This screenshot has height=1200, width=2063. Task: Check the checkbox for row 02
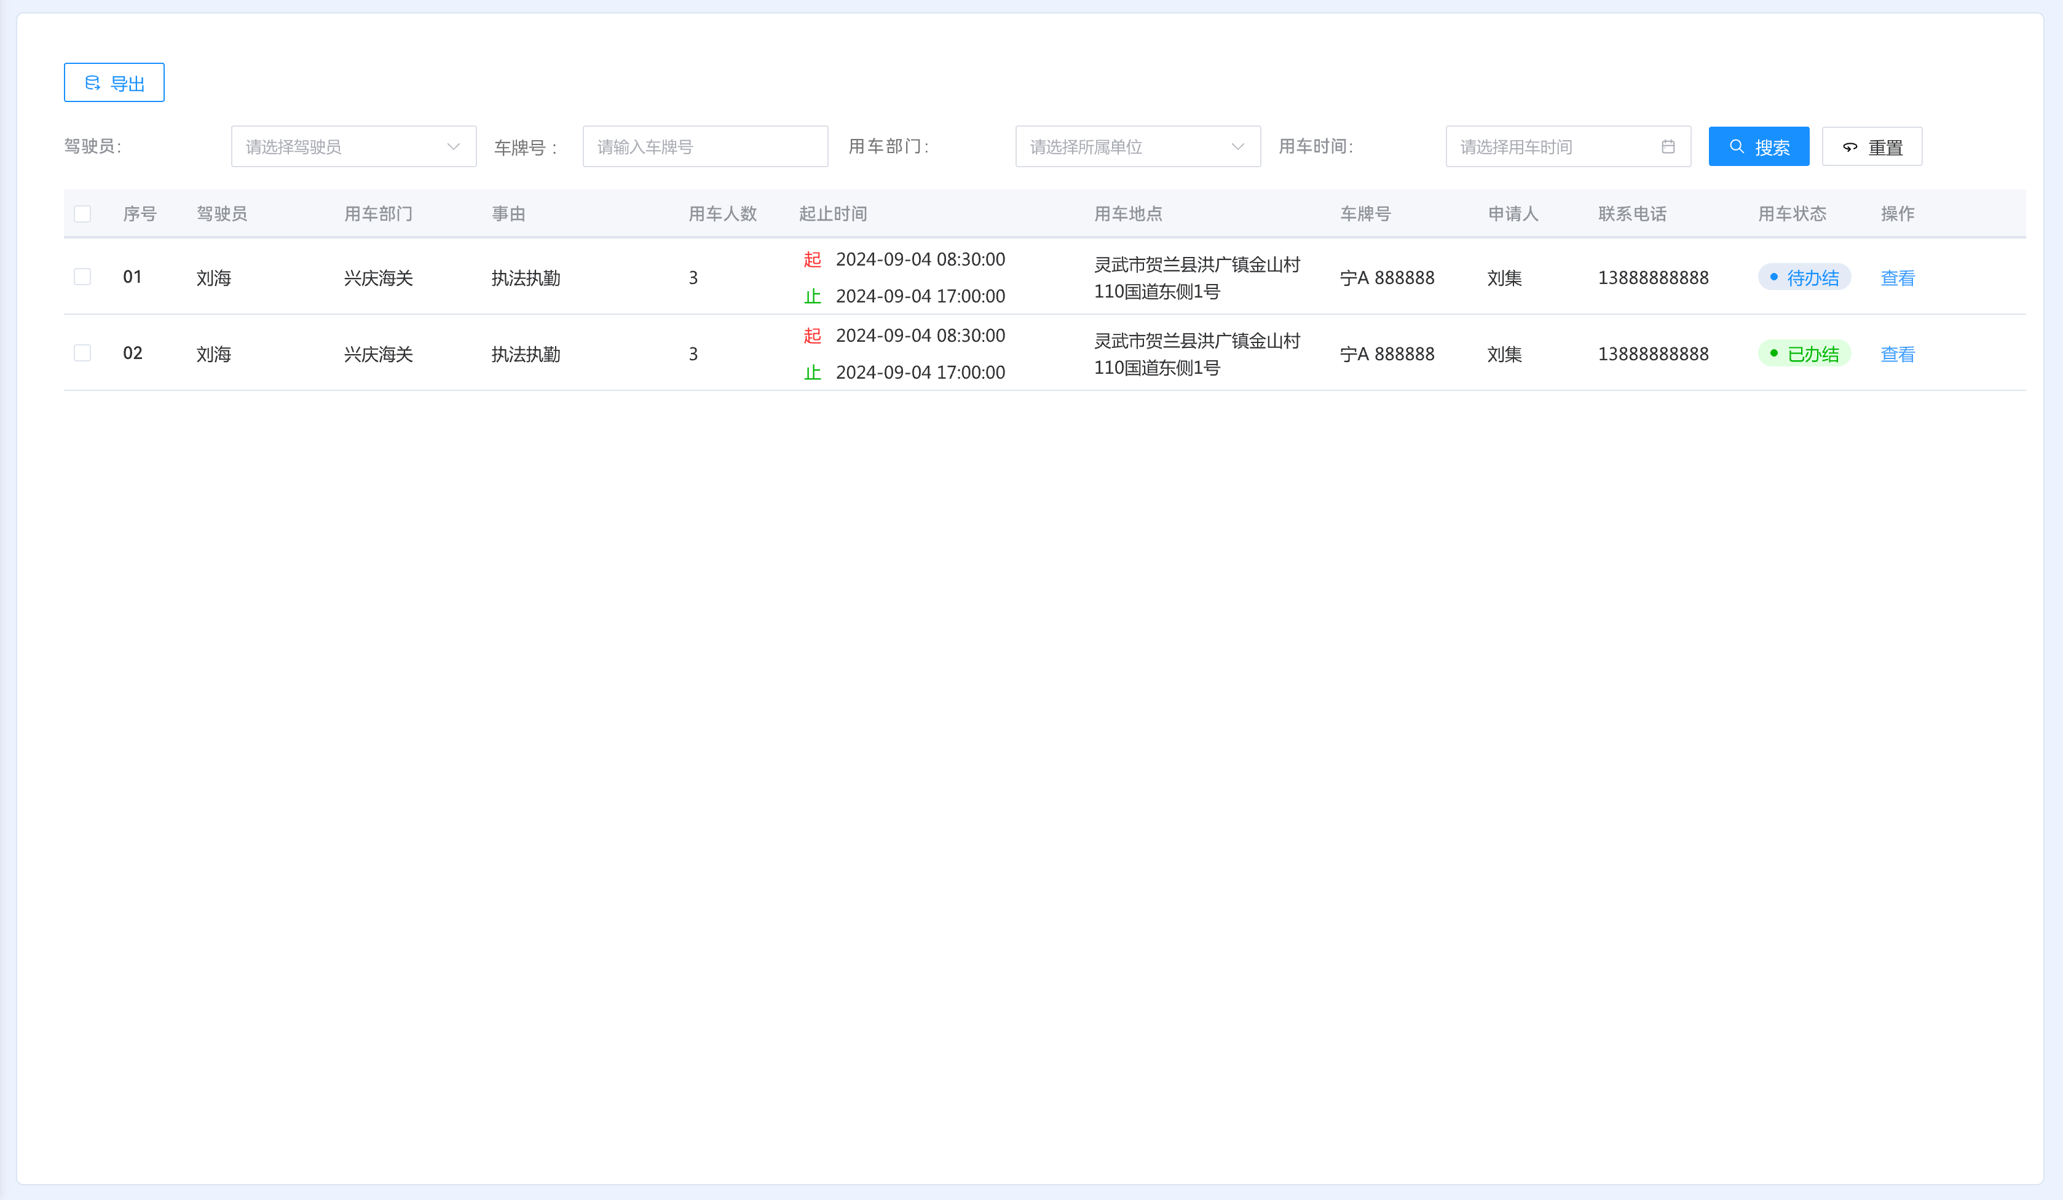pyautogui.click(x=83, y=353)
